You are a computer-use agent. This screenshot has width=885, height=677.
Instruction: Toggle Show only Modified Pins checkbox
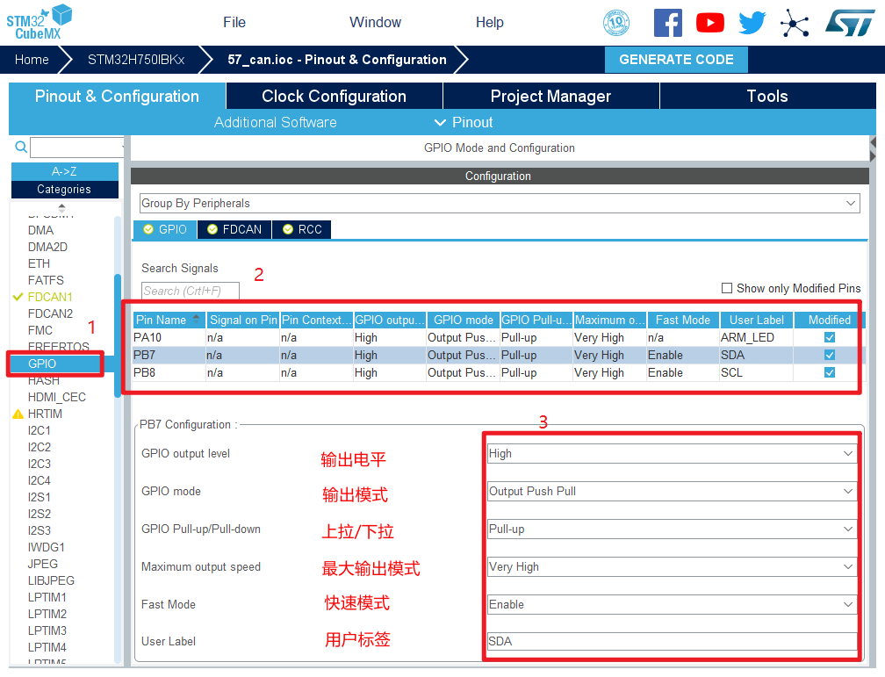tap(726, 288)
